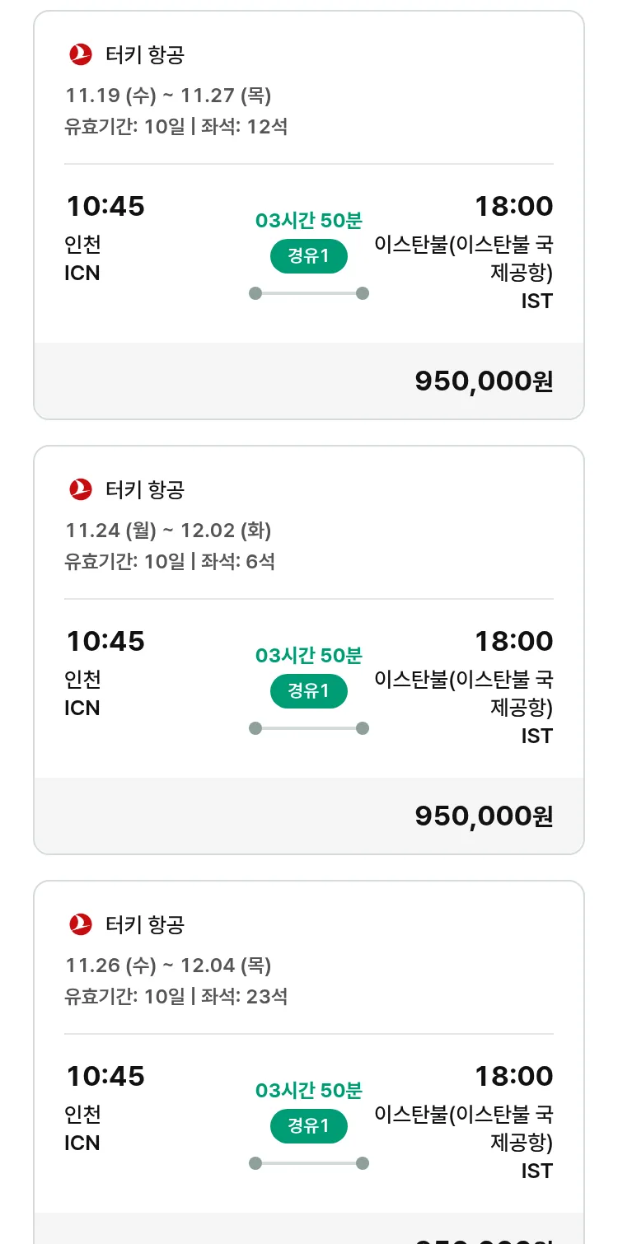Image resolution: width=618 pixels, height=1244 pixels.
Task: Click route line under first flight's 03시간 50분
Action: [x=309, y=293]
